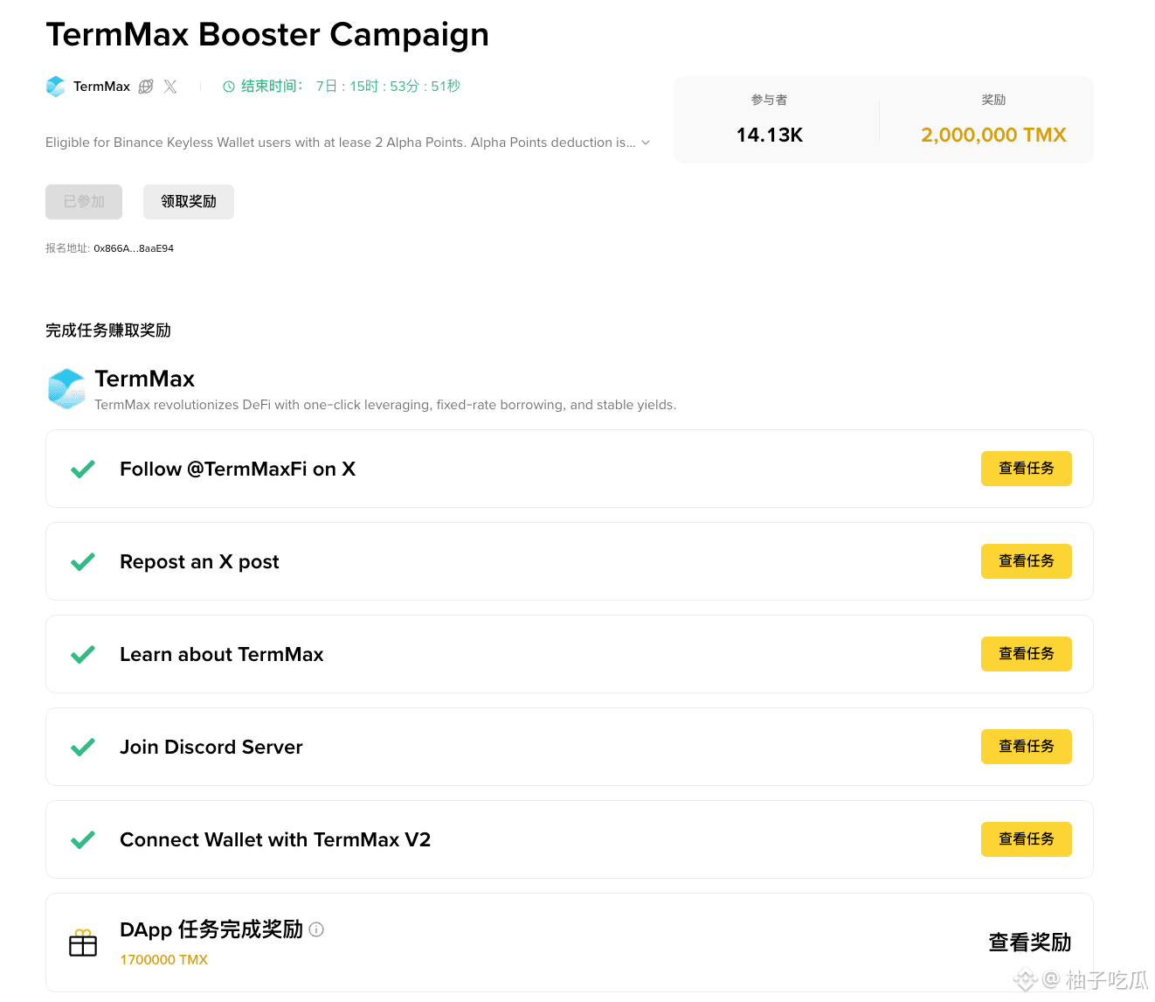View task for Connect Wallet with TermMax V2

pos(1027,839)
